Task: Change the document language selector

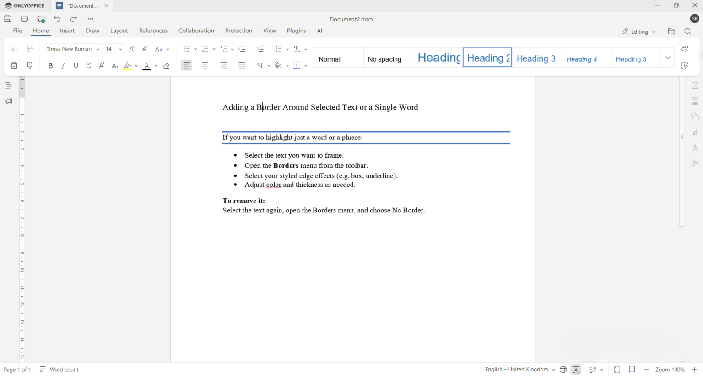Action: click(x=517, y=369)
